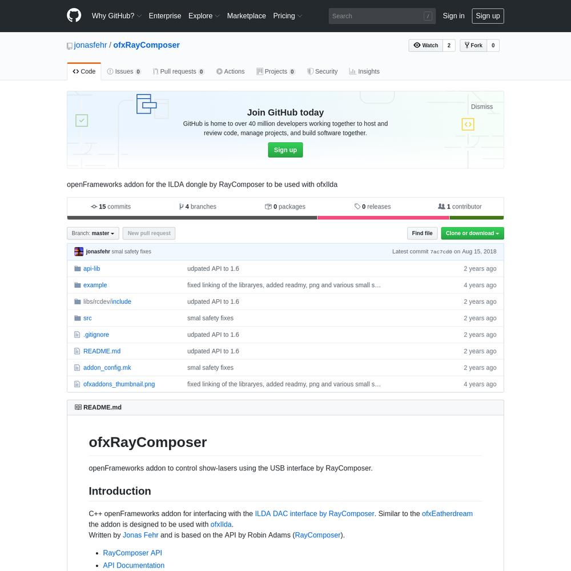The height and width of the screenshot is (571, 571).
Task: Click the contributor people icon
Action: click(441, 207)
